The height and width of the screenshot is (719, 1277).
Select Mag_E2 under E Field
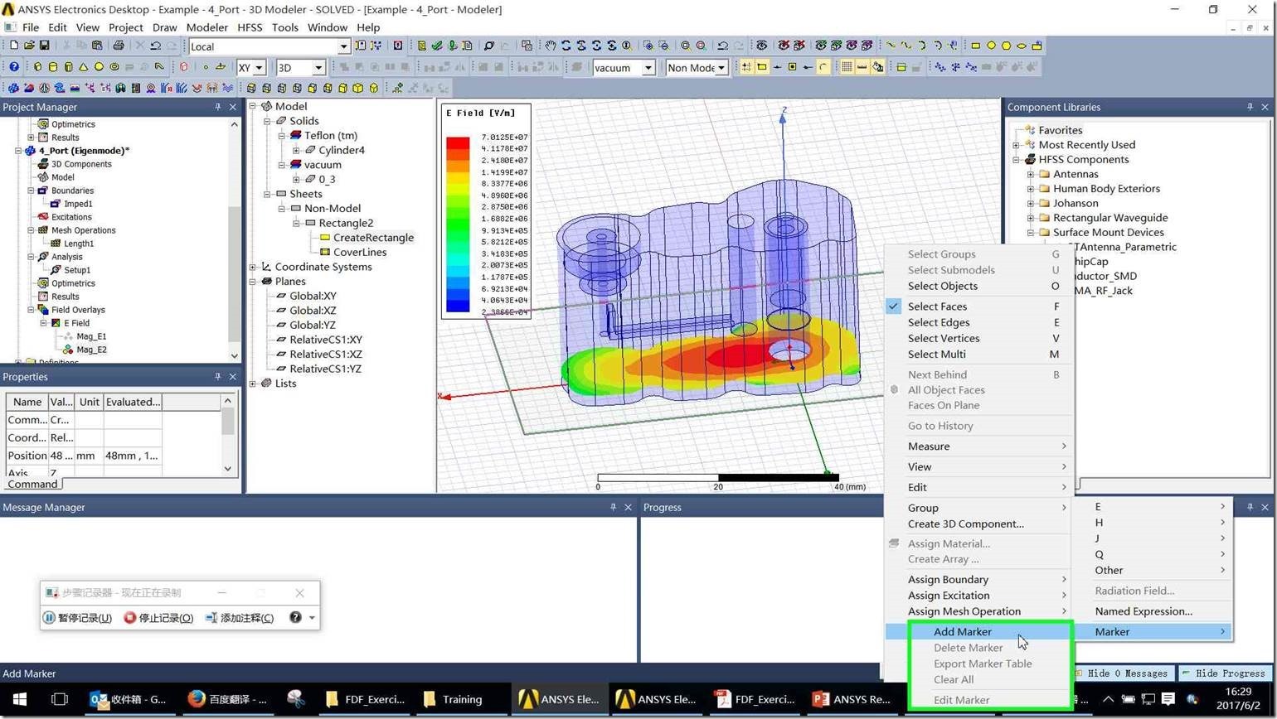(91, 350)
